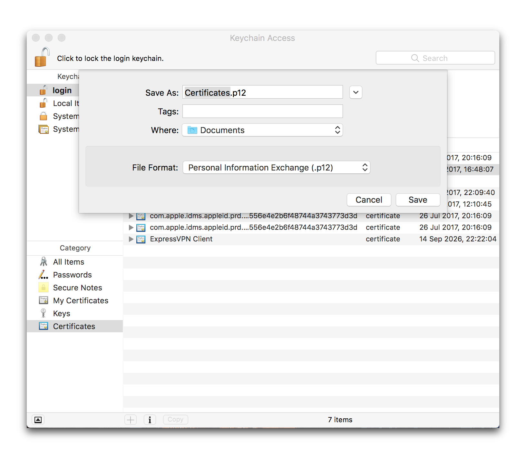Cancel the save dialog
The height and width of the screenshot is (458, 527).
tap(368, 200)
